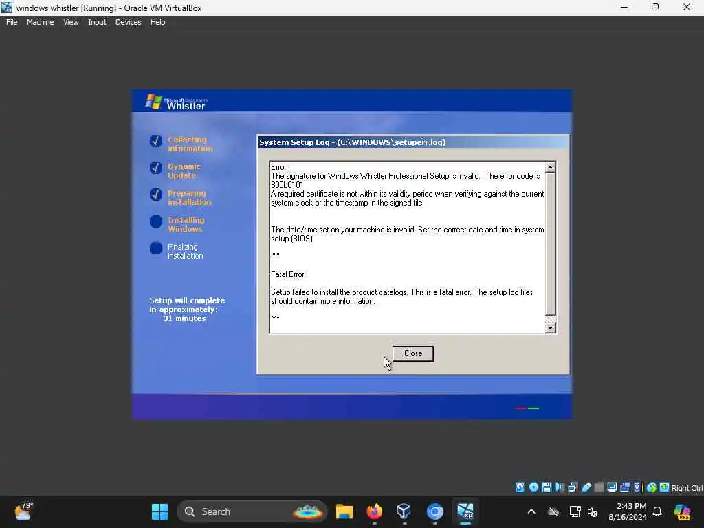This screenshot has height=528, width=704.
Task: Click the Finalizing installation step bullet
Action: [x=156, y=247]
